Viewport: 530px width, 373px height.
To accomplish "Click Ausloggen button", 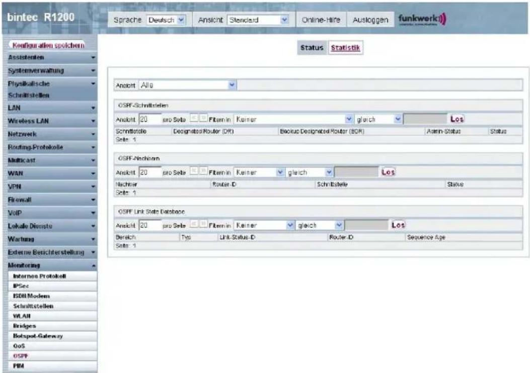I will (x=370, y=20).
